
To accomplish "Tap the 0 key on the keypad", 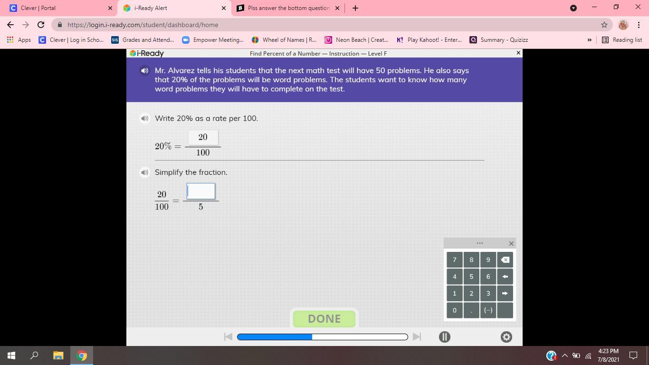I will (x=454, y=310).
